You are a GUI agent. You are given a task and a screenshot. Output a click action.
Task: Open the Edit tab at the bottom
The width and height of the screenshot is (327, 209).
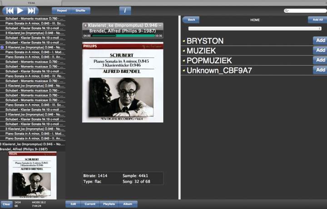point(73,204)
